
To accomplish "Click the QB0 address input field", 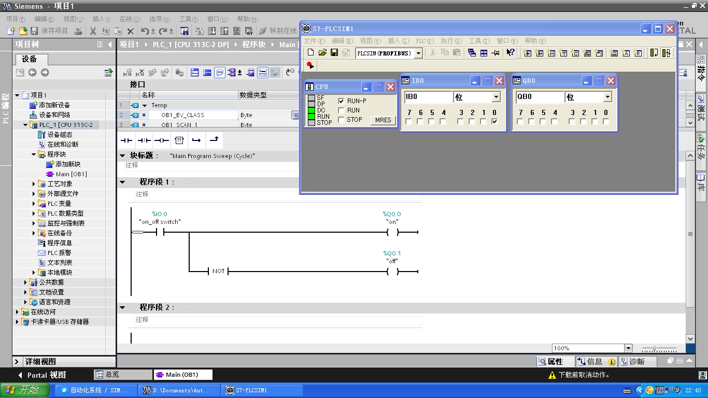I will (x=540, y=97).
